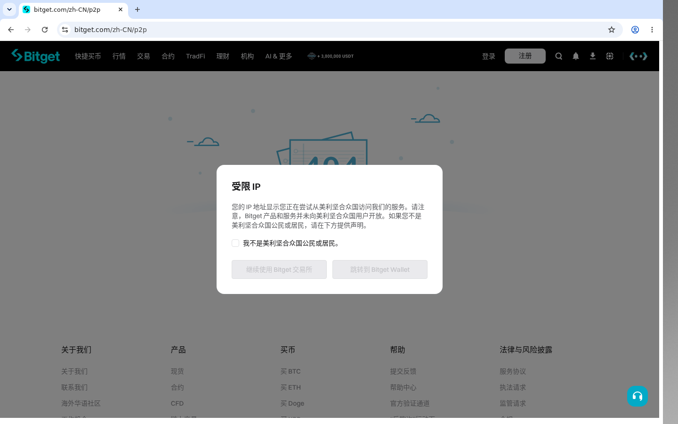Open footer link 执法请求

coord(513,387)
